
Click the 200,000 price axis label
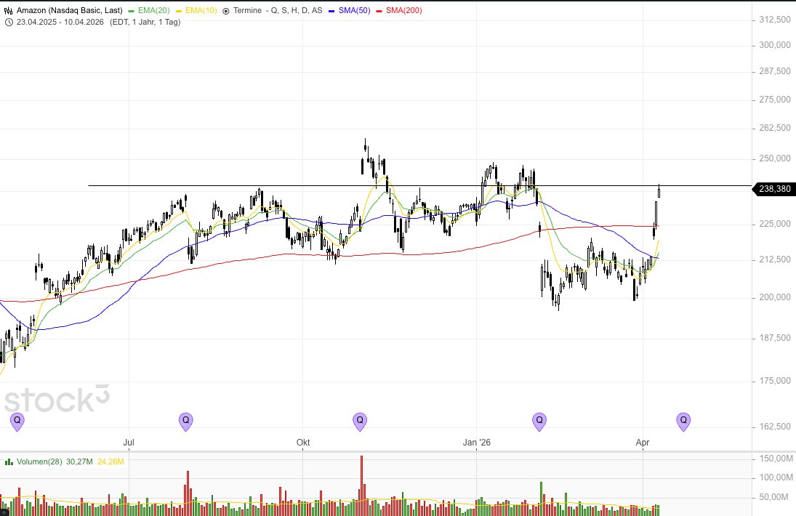coord(775,297)
